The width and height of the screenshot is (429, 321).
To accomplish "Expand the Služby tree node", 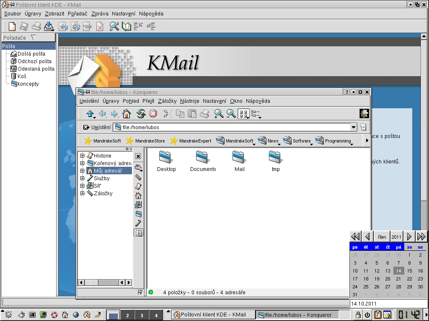I will (x=82, y=178).
